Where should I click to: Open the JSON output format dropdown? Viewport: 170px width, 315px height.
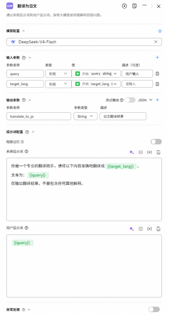(145, 100)
